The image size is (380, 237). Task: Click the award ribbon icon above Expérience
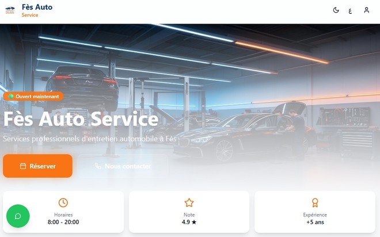(315, 202)
